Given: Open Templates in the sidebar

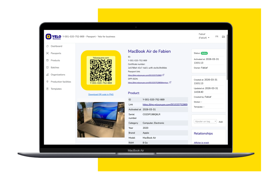Looking at the screenshot, I should point(56,89).
